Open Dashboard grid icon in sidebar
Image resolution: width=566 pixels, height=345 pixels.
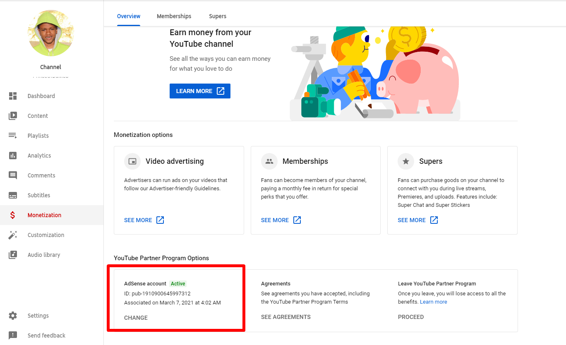tap(13, 96)
